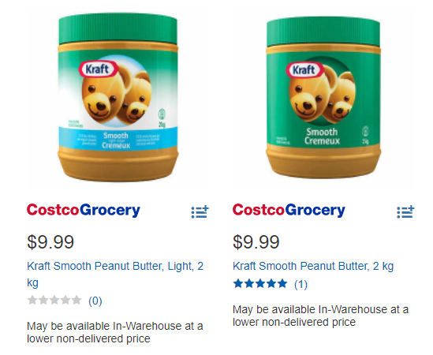Image resolution: width=433 pixels, height=355 pixels.
Task: Select the blue five-star rating
Action: 260,284
